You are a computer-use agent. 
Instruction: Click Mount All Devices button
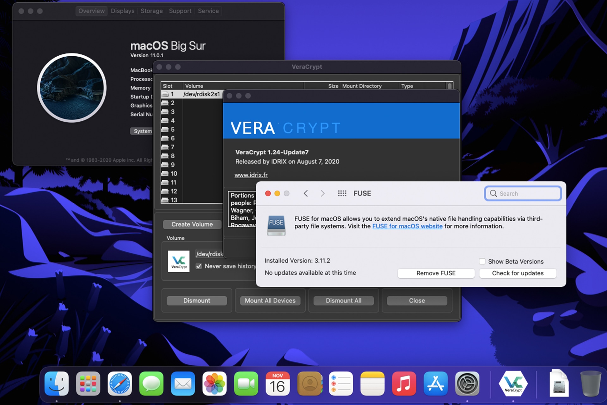[270, 301]
